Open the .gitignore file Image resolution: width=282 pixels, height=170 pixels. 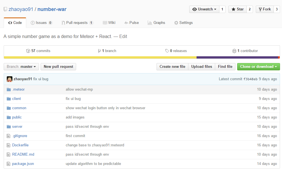pyautogui.click(x=20, y=136)
